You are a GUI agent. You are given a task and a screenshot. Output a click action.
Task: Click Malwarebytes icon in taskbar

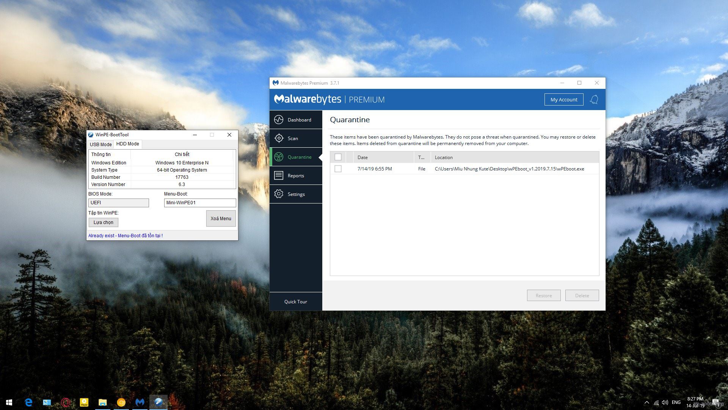coord(140,402)
